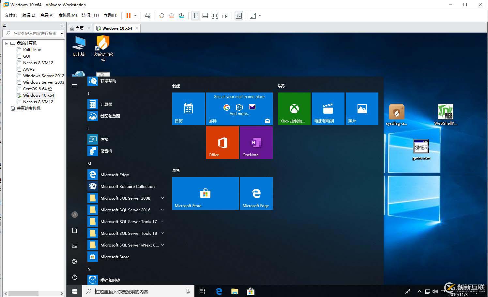
Task: Open Task View on the guest taskbar
Action: tap(202, 291)
